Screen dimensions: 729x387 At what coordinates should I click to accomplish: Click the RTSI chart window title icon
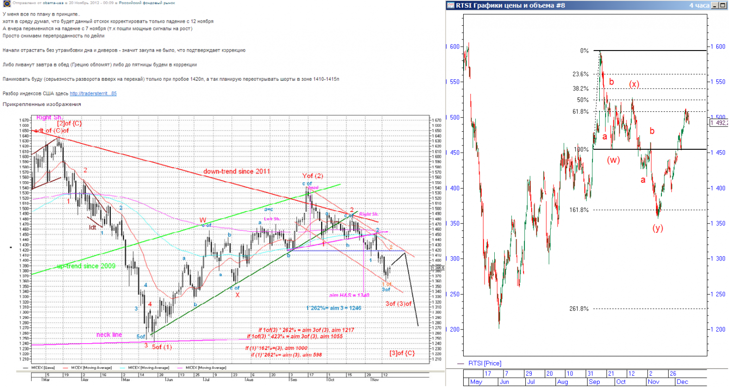click(451, 5)
